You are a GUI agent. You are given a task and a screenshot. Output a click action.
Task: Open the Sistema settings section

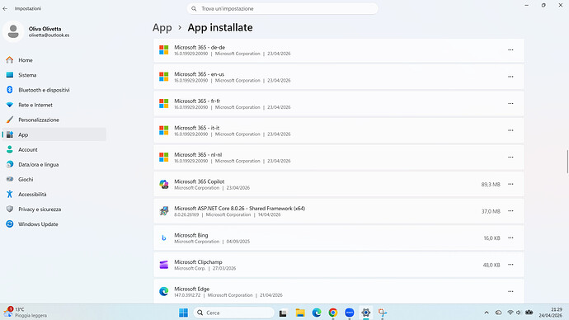[x=54, y=75]
